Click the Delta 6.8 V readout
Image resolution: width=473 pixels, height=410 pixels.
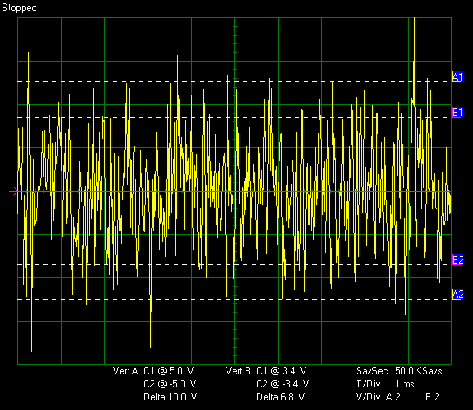(280, 397)
